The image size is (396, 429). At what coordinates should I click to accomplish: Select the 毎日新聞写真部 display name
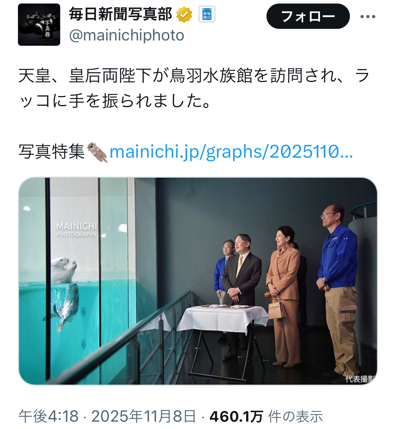(x=120, y=14)
